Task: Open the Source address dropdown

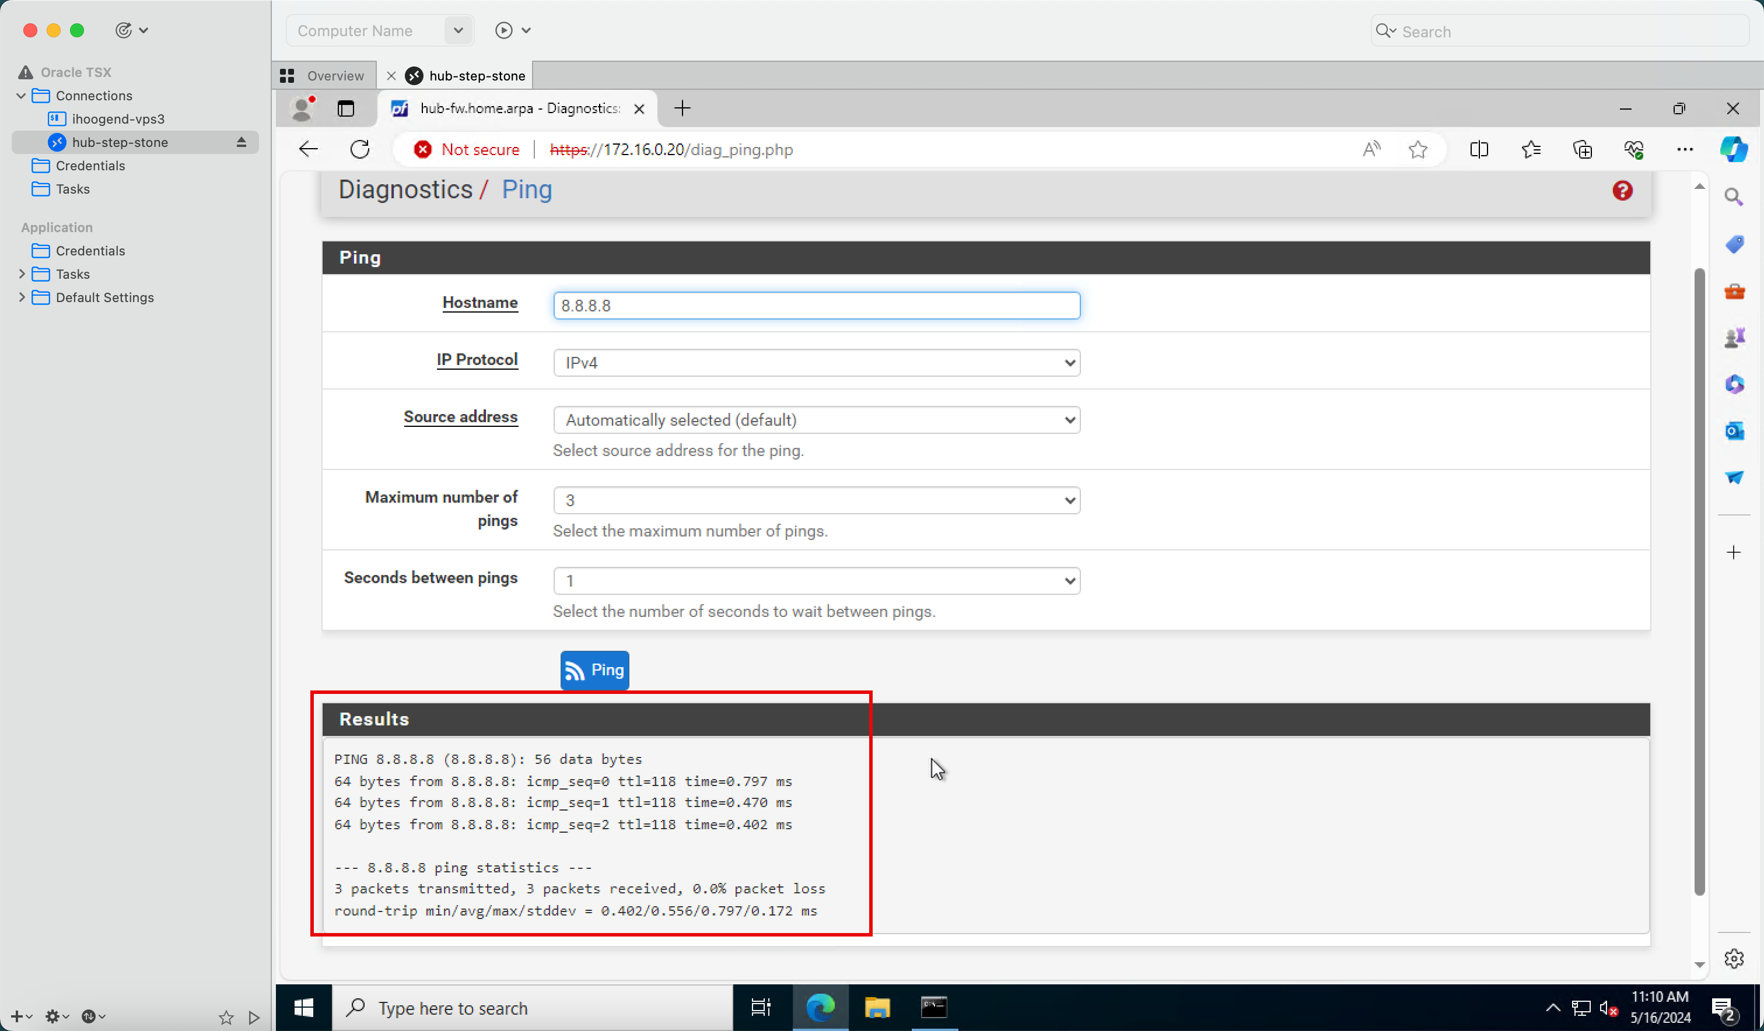Action: [x=816, y=420]
